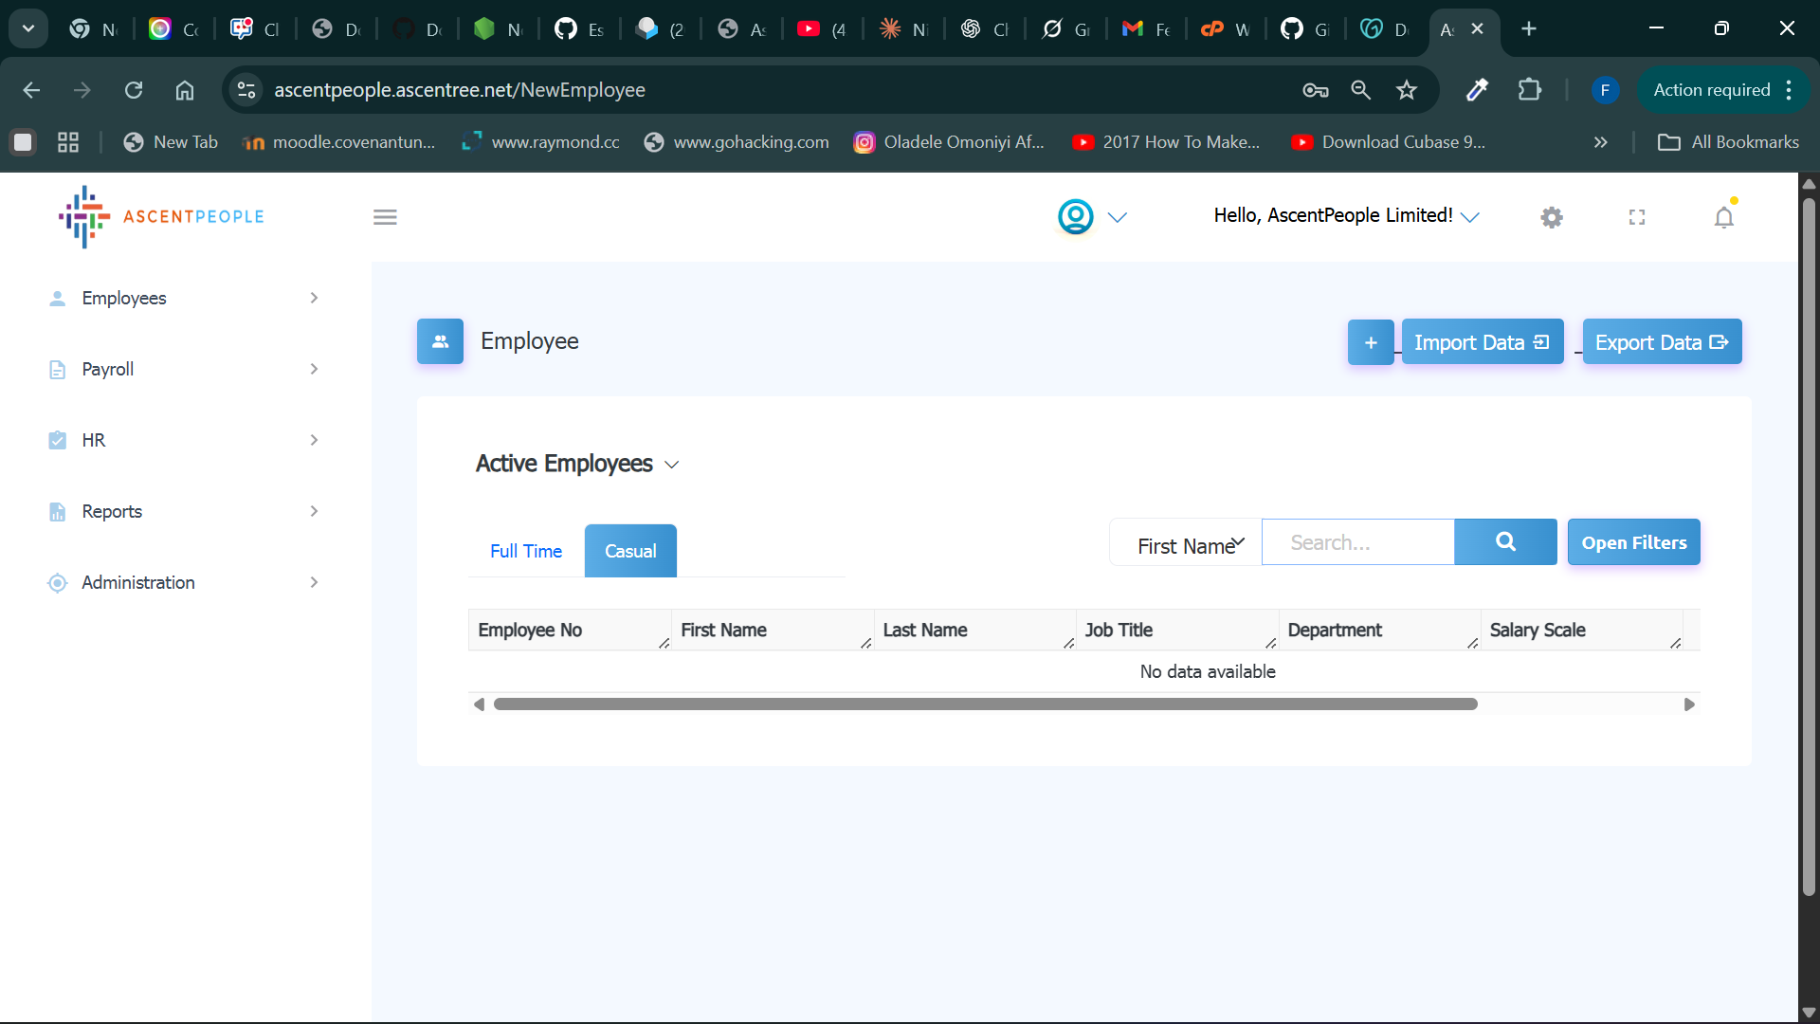
Task: Expand the Administration sidebar section
Action: point(183,582)
